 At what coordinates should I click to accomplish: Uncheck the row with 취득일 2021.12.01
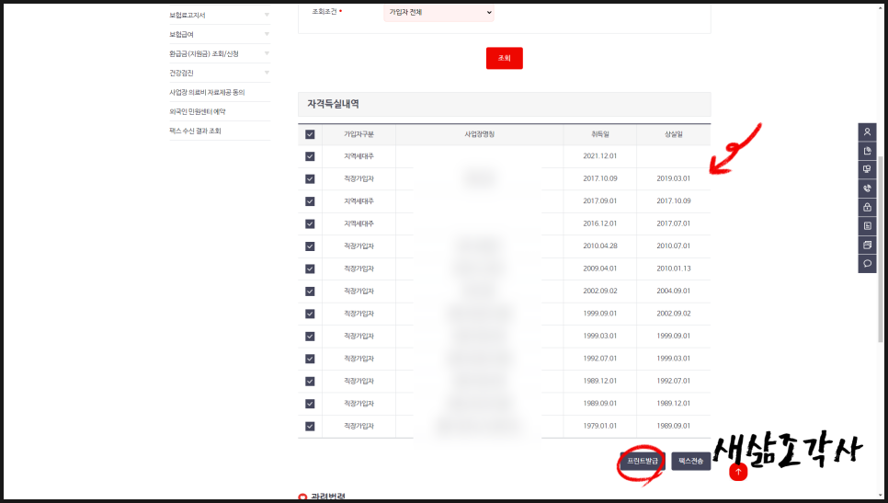[310, 156]
